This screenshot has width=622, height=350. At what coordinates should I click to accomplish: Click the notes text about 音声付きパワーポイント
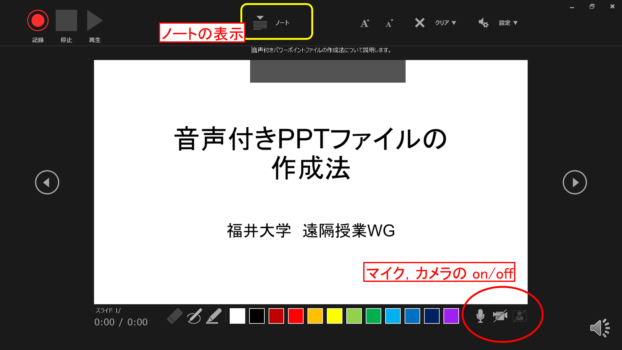click(322, 50)
